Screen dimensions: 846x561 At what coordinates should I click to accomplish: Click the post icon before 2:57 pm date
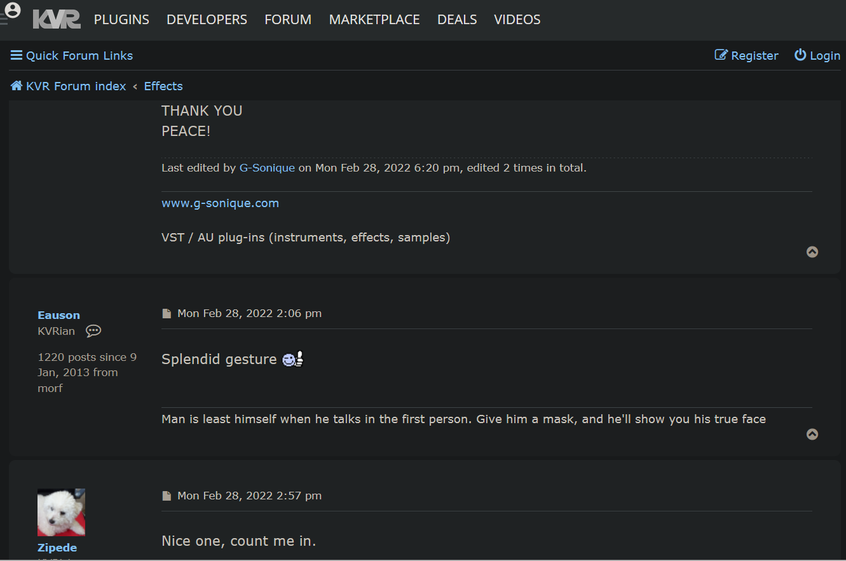point(167,496)
